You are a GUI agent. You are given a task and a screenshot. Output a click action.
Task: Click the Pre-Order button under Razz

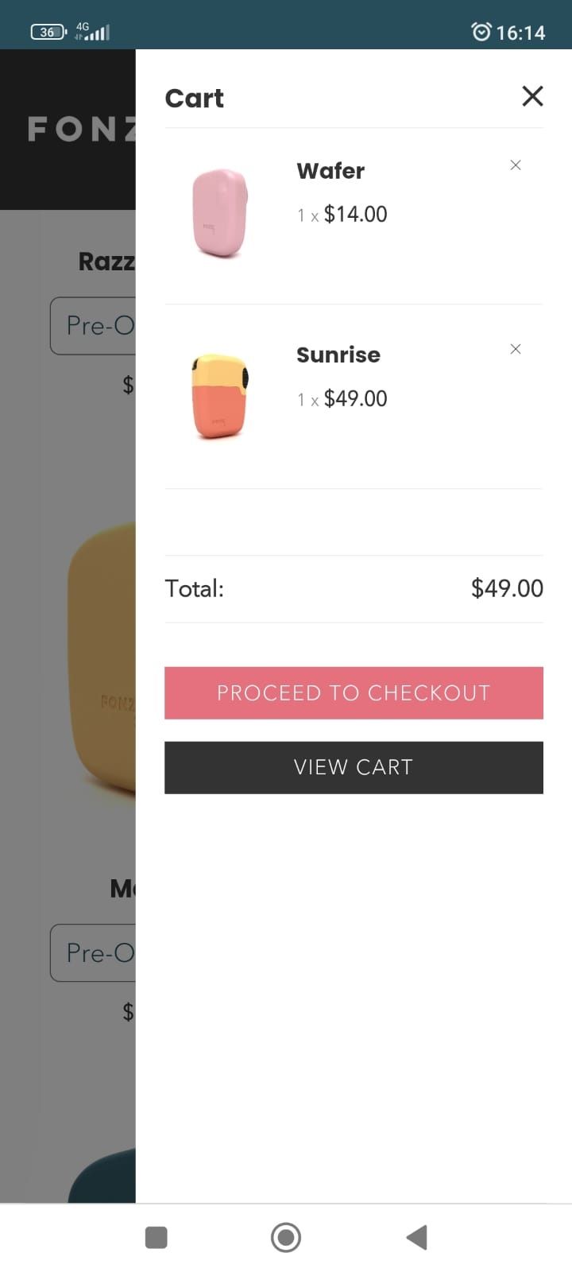point(93,326)
